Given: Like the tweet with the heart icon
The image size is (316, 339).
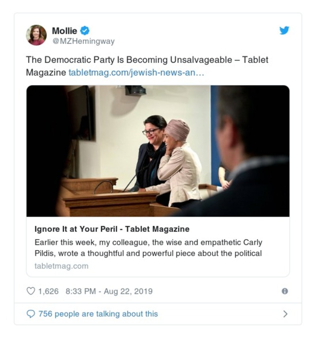Looking at the screenshot, I should (x=30, y=291).
